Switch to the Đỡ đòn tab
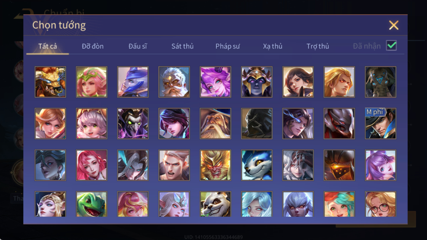The height and width of the screenshot is (240, 427). (x=93, y=46)
